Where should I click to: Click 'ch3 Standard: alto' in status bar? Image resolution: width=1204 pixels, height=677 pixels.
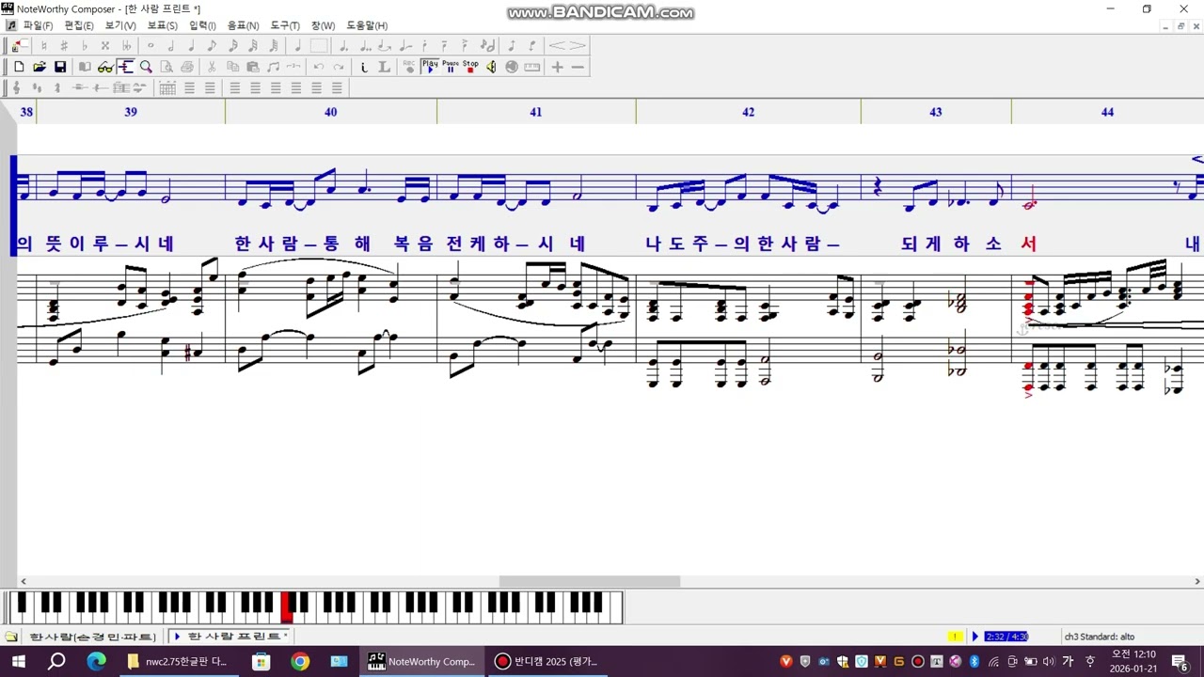click(x=1100, y=637)
